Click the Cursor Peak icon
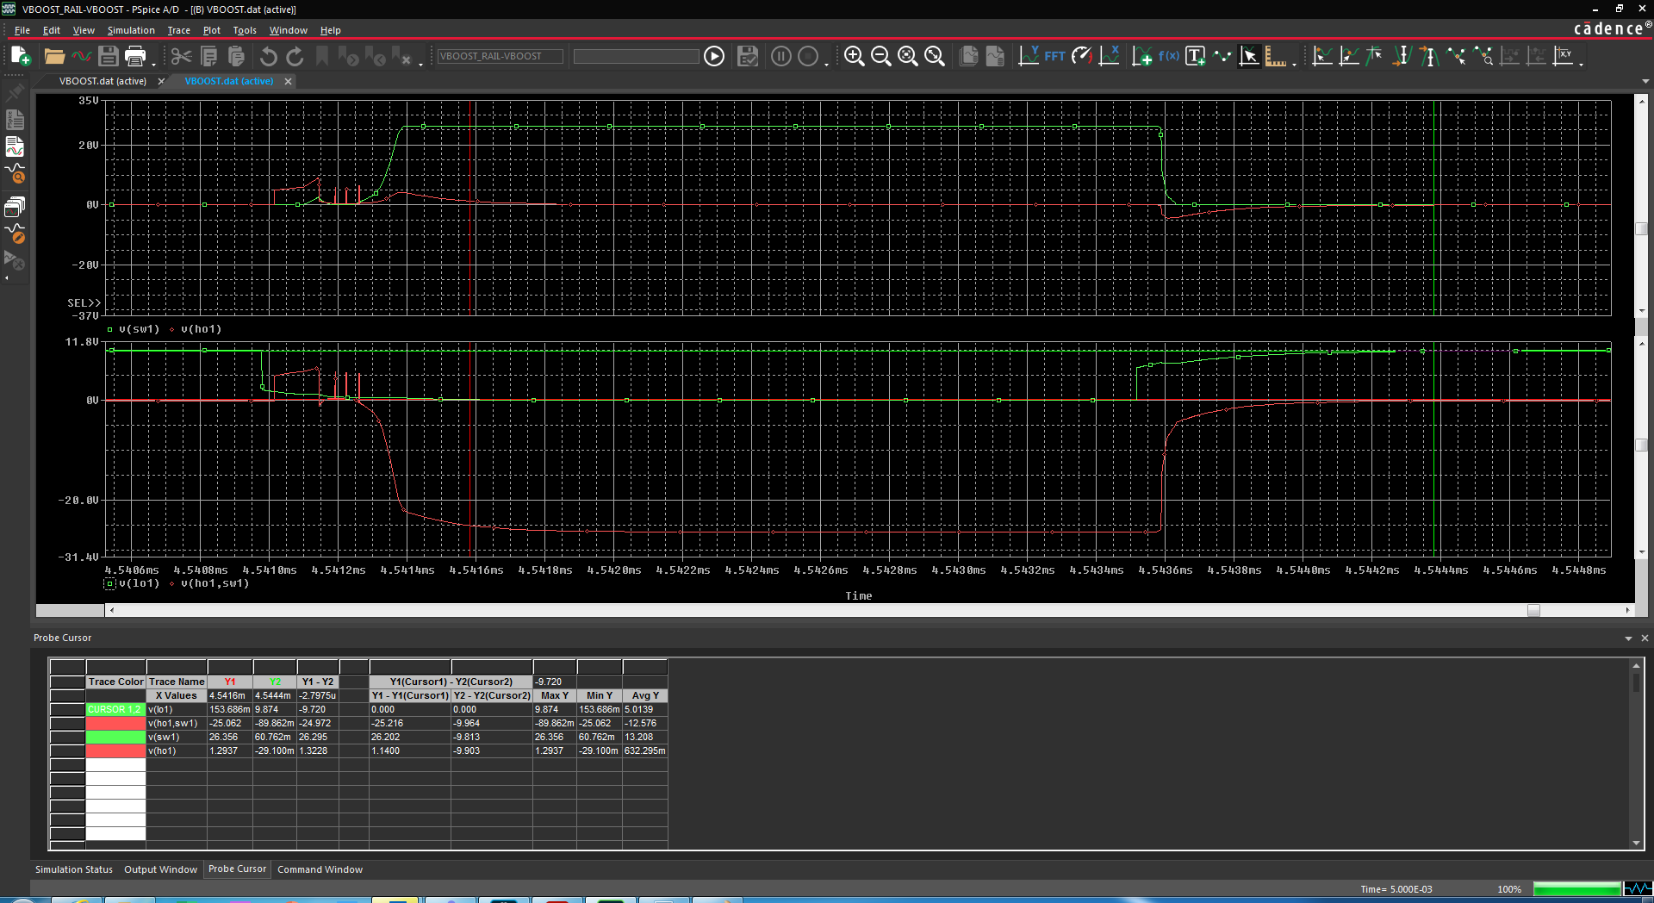Screen dimensions: 1654x903 [1322, 56]
